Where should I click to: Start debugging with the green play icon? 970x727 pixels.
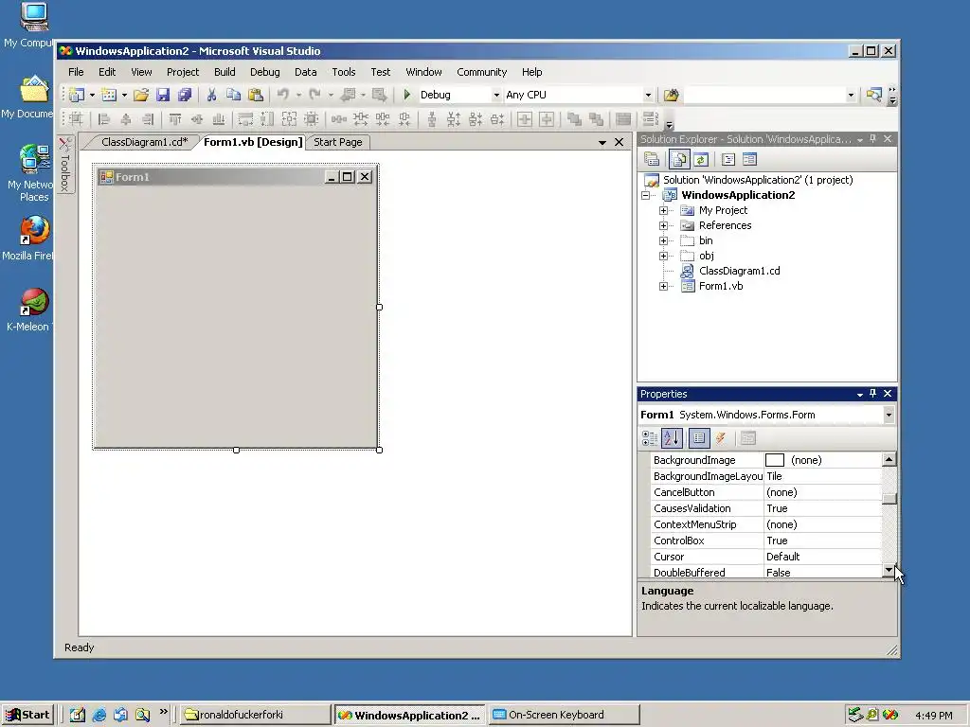click(407, 95)
